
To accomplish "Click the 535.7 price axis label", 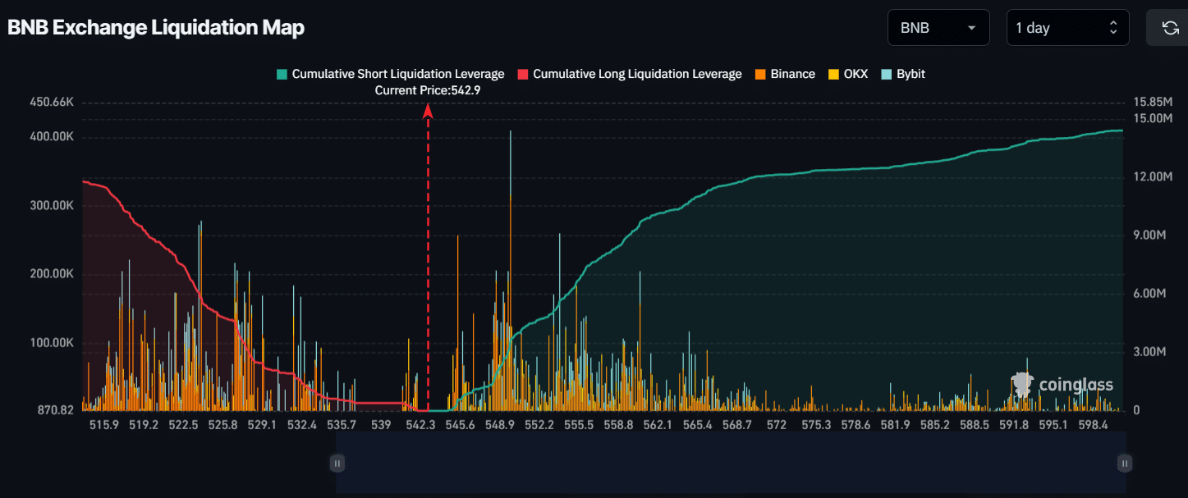I will (x=342, y=425).
